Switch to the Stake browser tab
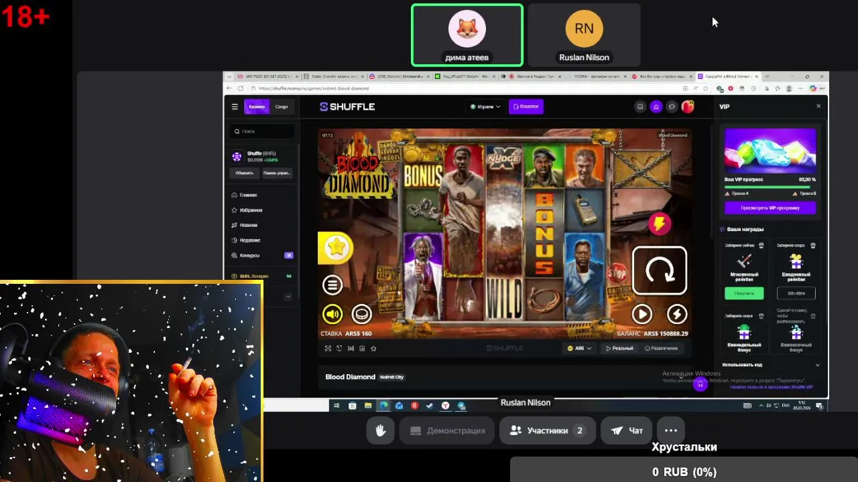The height and width of the screenshot is (482, 858). coord(334,76)
